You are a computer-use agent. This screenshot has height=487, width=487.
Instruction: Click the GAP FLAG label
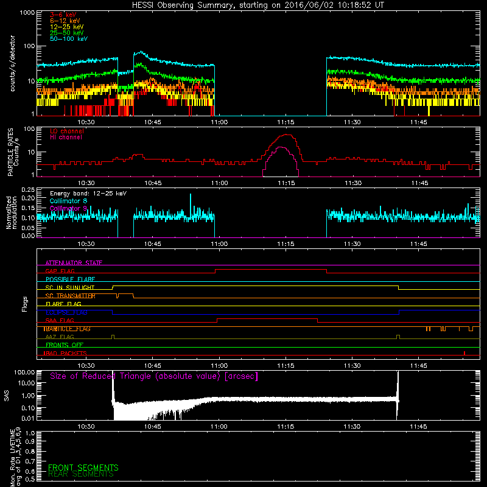pyautogui.click(x=60, y=271)
